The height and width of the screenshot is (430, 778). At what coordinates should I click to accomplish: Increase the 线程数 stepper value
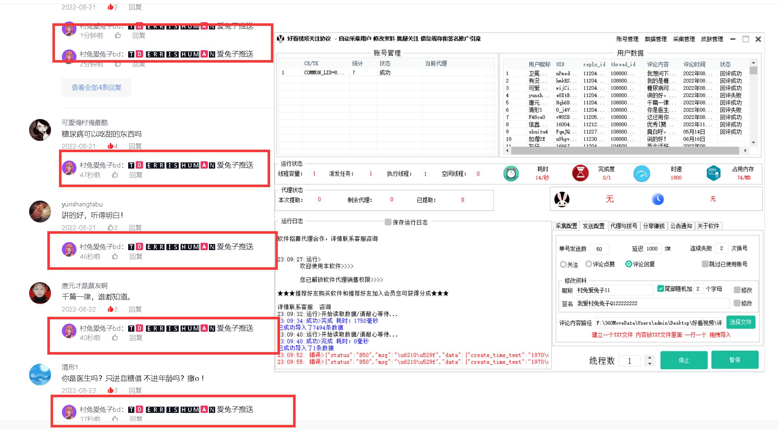click(650, 358)
